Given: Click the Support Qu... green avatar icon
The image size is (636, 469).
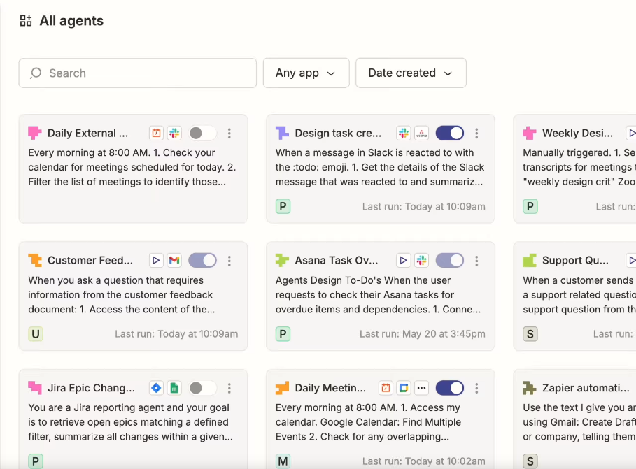Looking at the screenshot, I should click(530, 260).
